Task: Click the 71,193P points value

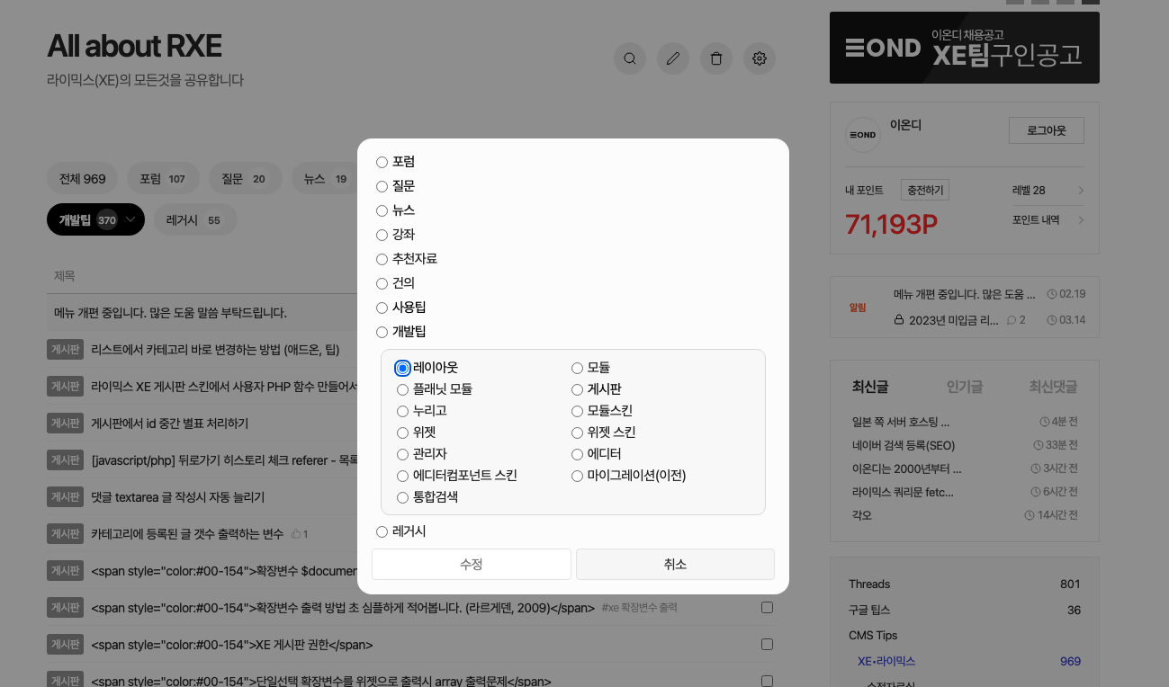Action: coord(891,223)
